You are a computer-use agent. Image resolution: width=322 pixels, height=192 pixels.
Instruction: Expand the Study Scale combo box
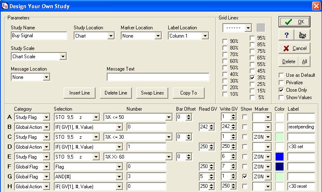coord(63,57)
